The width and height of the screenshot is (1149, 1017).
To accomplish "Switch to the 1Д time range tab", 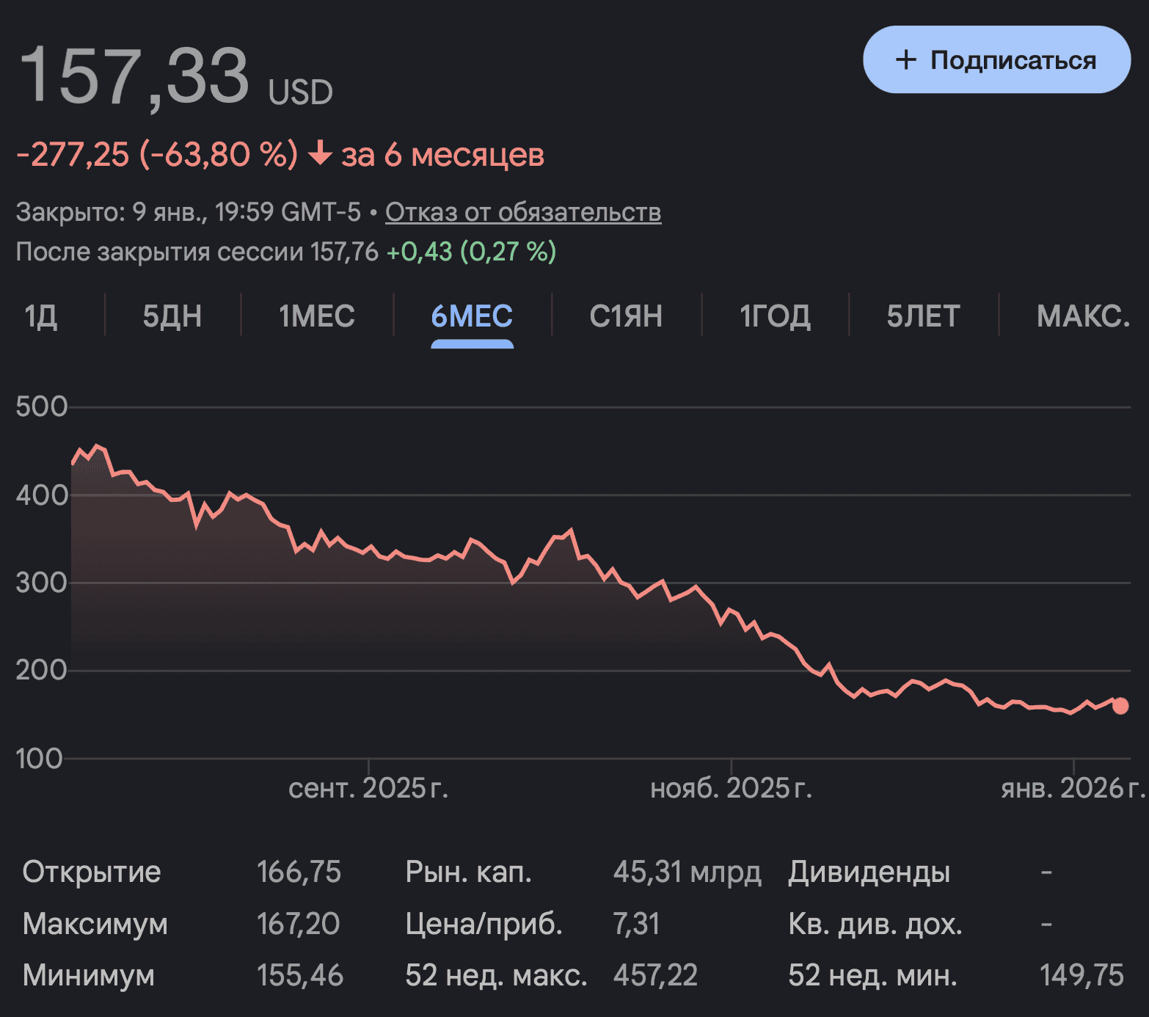I will pos(41,316).
